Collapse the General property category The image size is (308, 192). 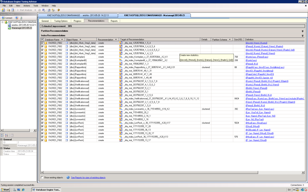(x=1, y=139)
